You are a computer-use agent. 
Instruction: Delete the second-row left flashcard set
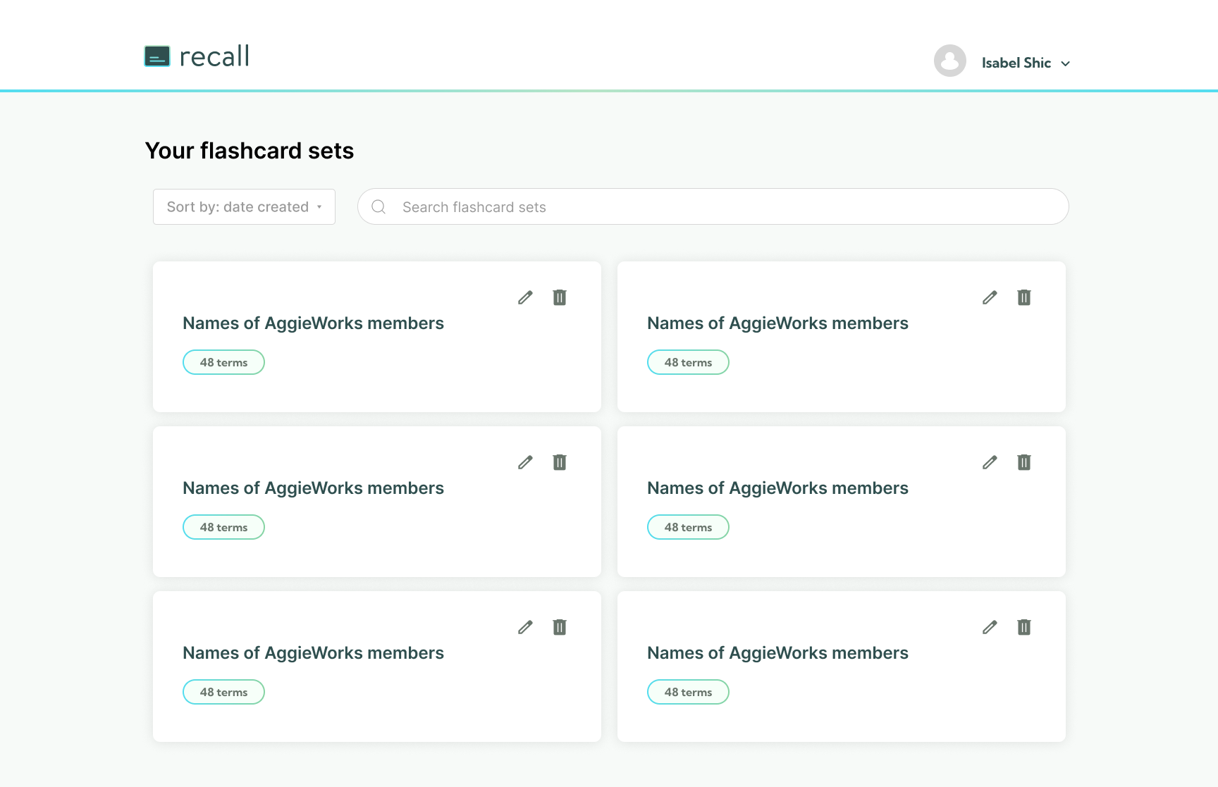click(560, 462)
